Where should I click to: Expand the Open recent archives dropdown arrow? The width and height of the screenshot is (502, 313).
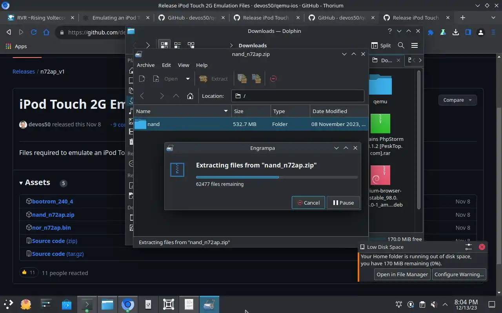(187, 79)
